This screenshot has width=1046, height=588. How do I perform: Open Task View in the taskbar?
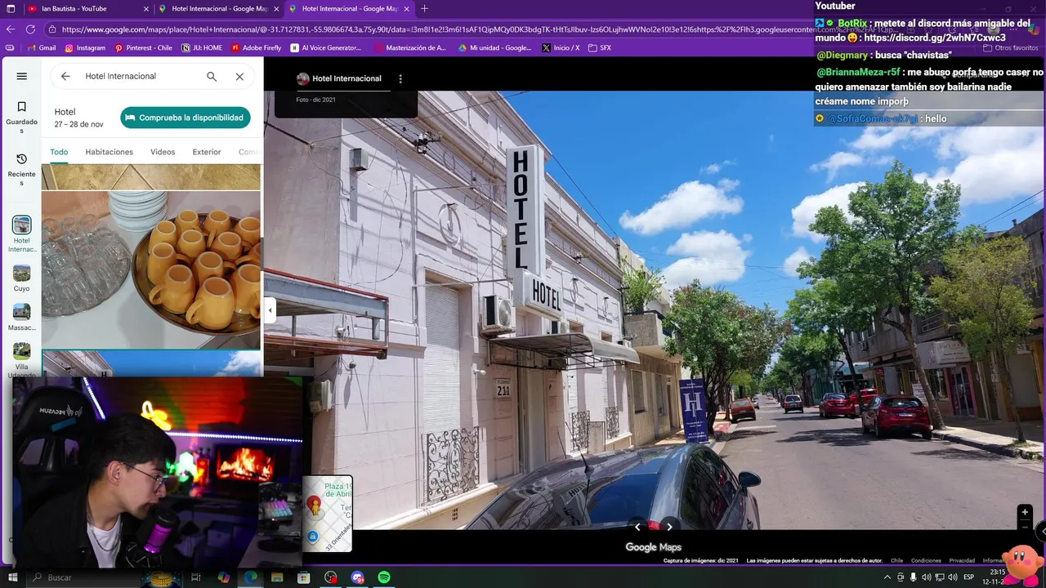196,577
